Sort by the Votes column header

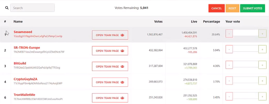point(158,22)
